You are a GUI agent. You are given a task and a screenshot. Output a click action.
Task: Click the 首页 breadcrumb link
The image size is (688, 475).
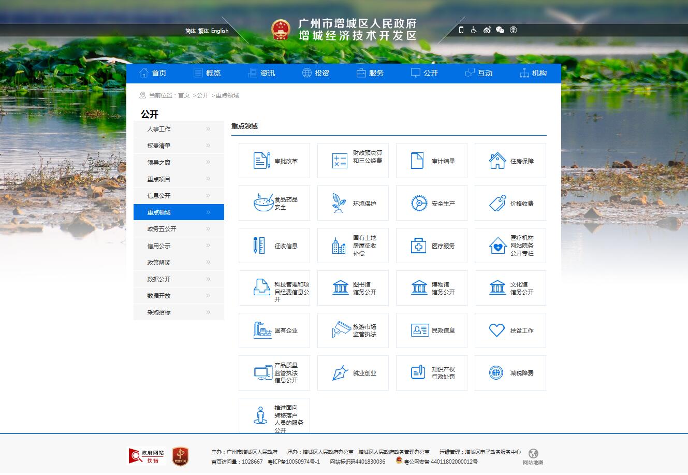click(x=184, y=95)
